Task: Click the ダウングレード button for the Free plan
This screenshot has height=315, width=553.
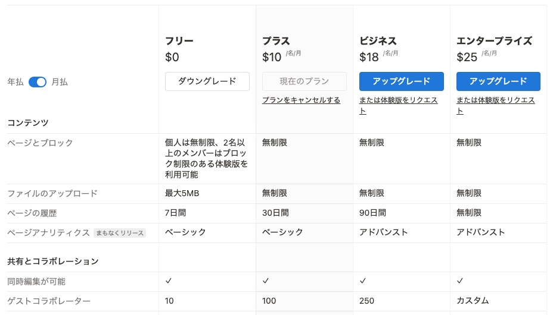Action: [x=207, y=81]
